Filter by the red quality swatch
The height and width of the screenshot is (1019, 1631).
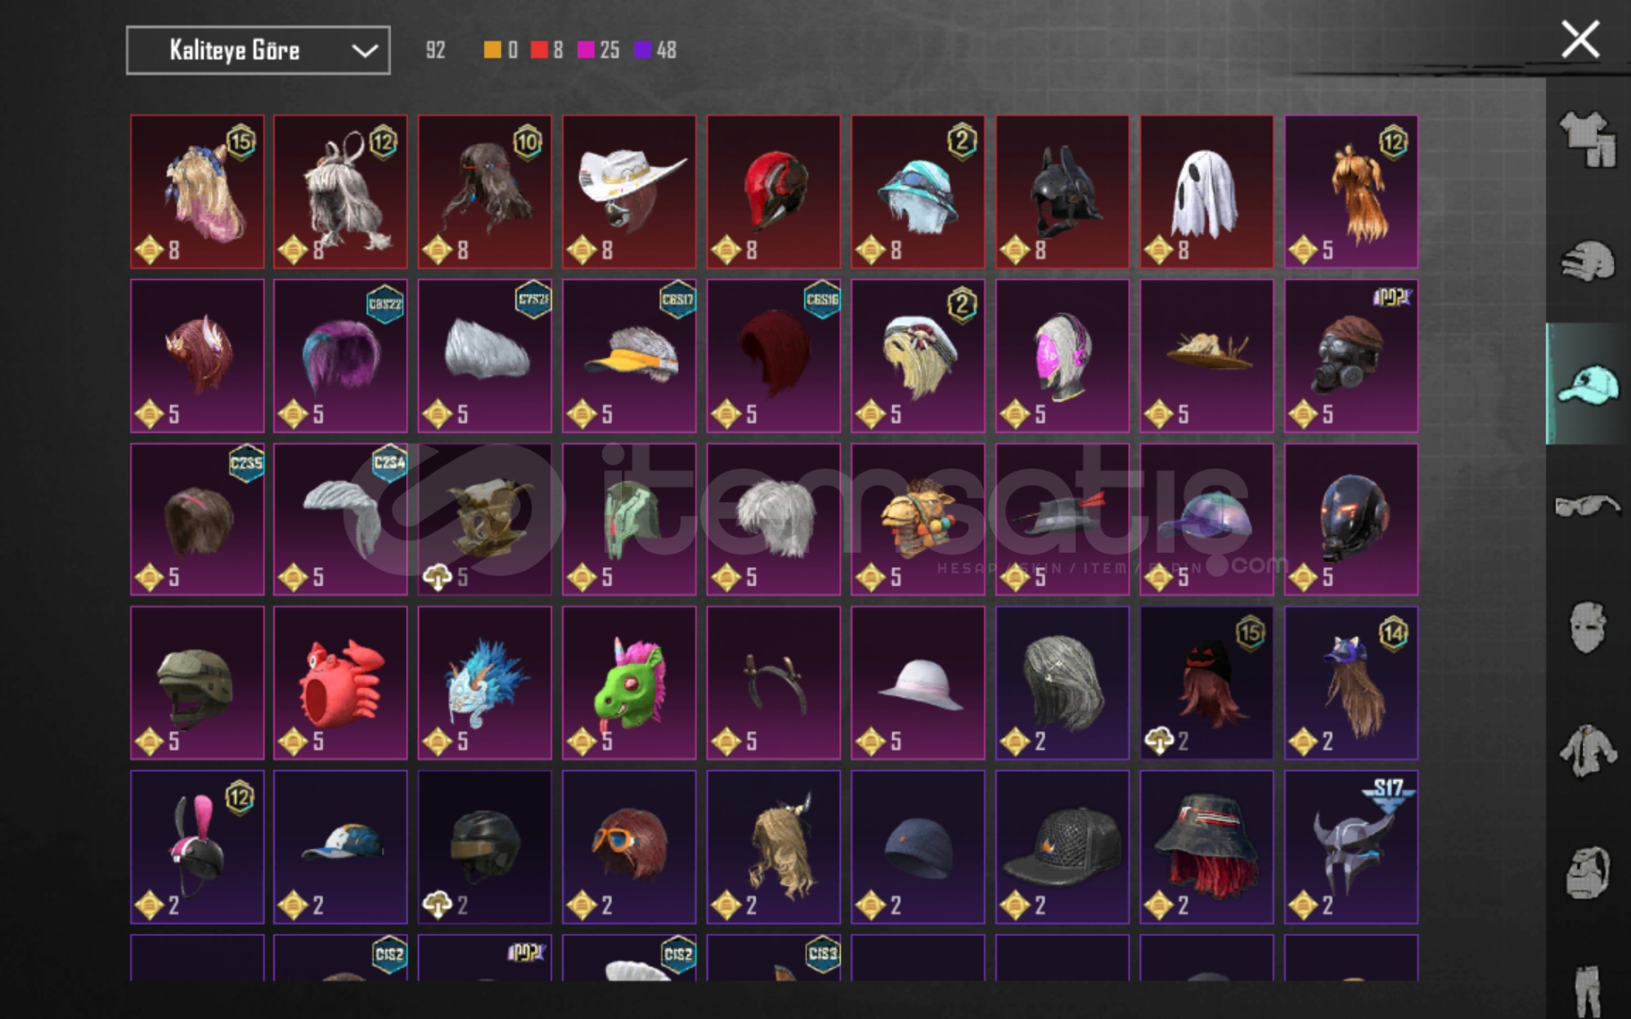point(539,50)
